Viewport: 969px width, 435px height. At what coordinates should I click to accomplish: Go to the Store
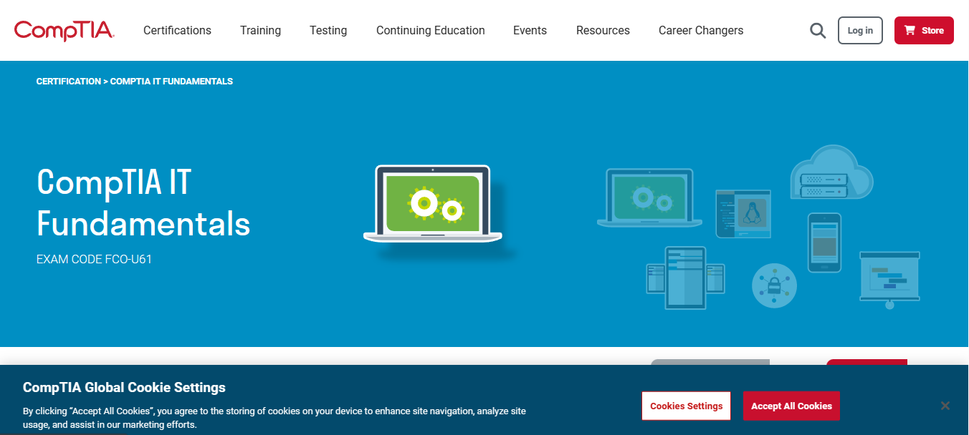click(x=924, y=31)
